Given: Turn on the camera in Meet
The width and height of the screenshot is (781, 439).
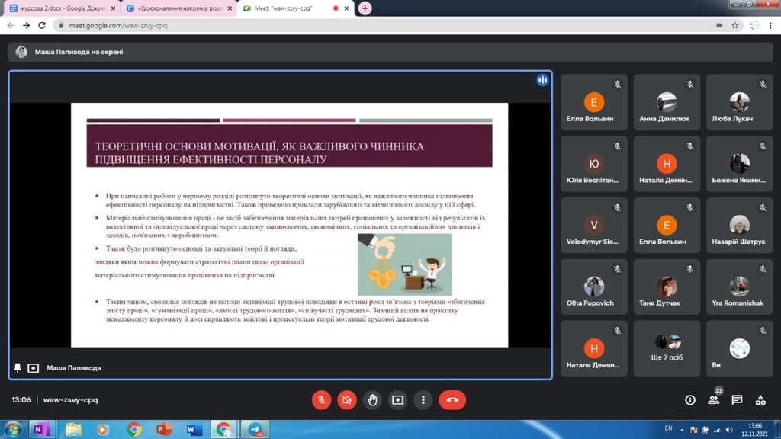Looking at the screenshot, I should pyautogui.click(x=347, y=400).
